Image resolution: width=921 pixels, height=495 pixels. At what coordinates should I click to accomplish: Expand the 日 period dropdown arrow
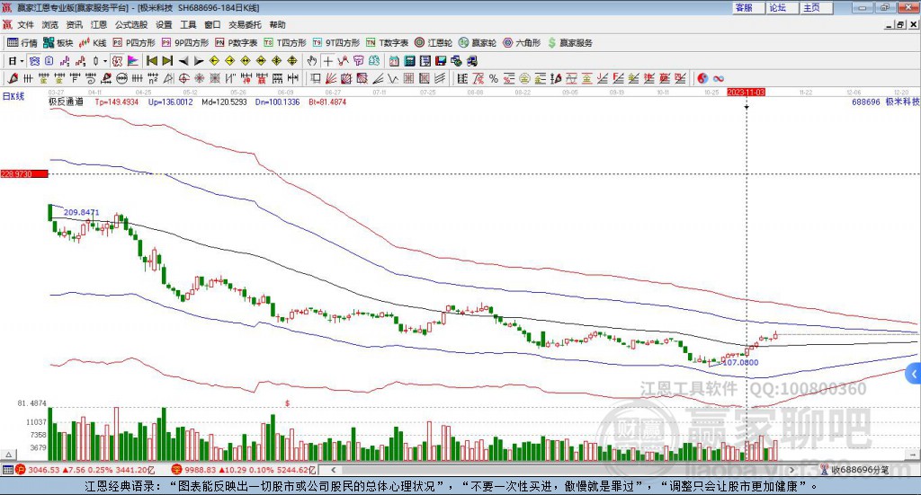pos(22,61)
